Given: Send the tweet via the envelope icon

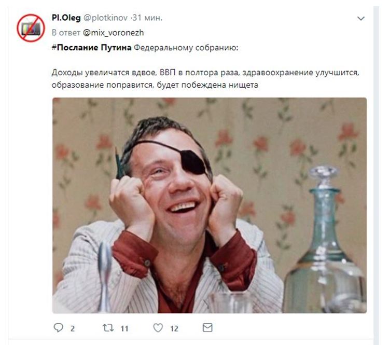Looking at the screenshot, I should pos(207,328).
